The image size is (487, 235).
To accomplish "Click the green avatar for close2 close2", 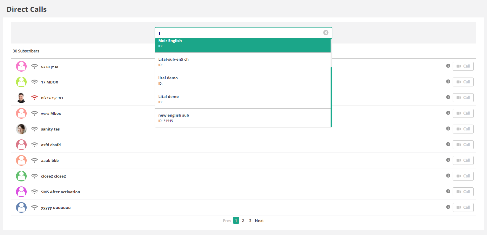I will point(21,176).
